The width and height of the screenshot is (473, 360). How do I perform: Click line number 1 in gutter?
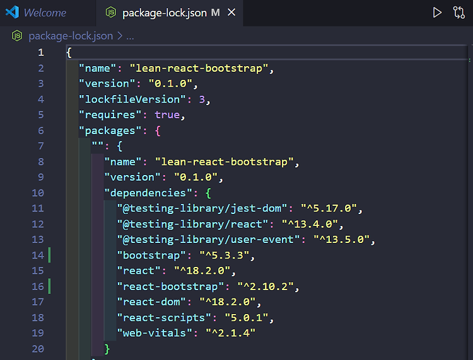[x=41, y=53]
